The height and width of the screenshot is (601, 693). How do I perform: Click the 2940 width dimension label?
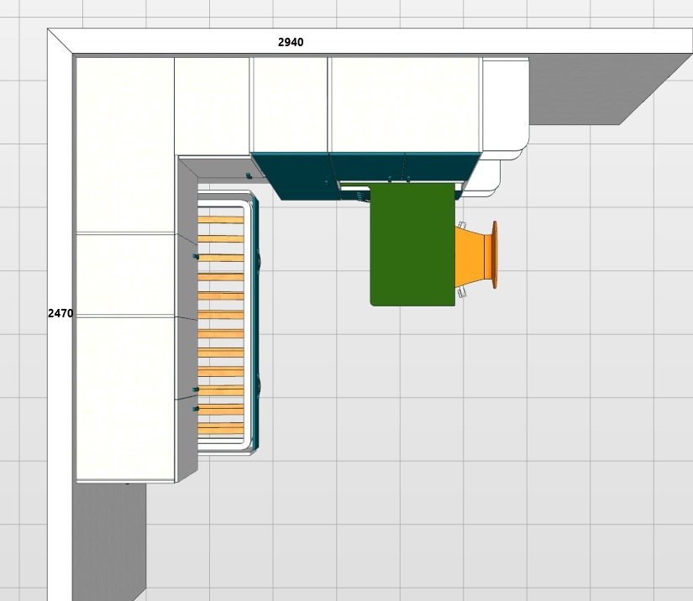[291, 43]
